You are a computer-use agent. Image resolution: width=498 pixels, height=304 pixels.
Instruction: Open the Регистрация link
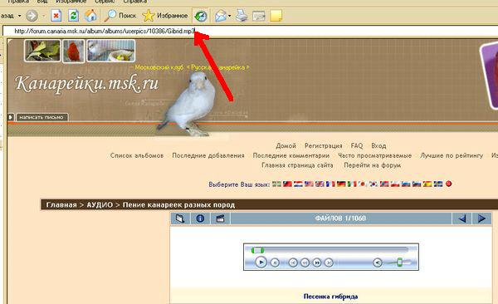[x=324, y=145]
